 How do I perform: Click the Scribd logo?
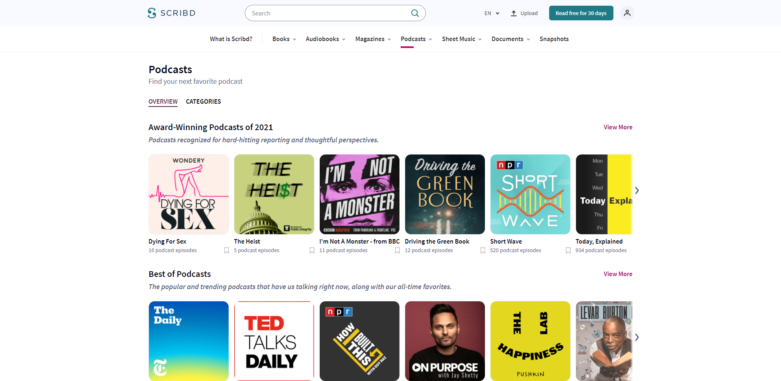pos(171,13)
